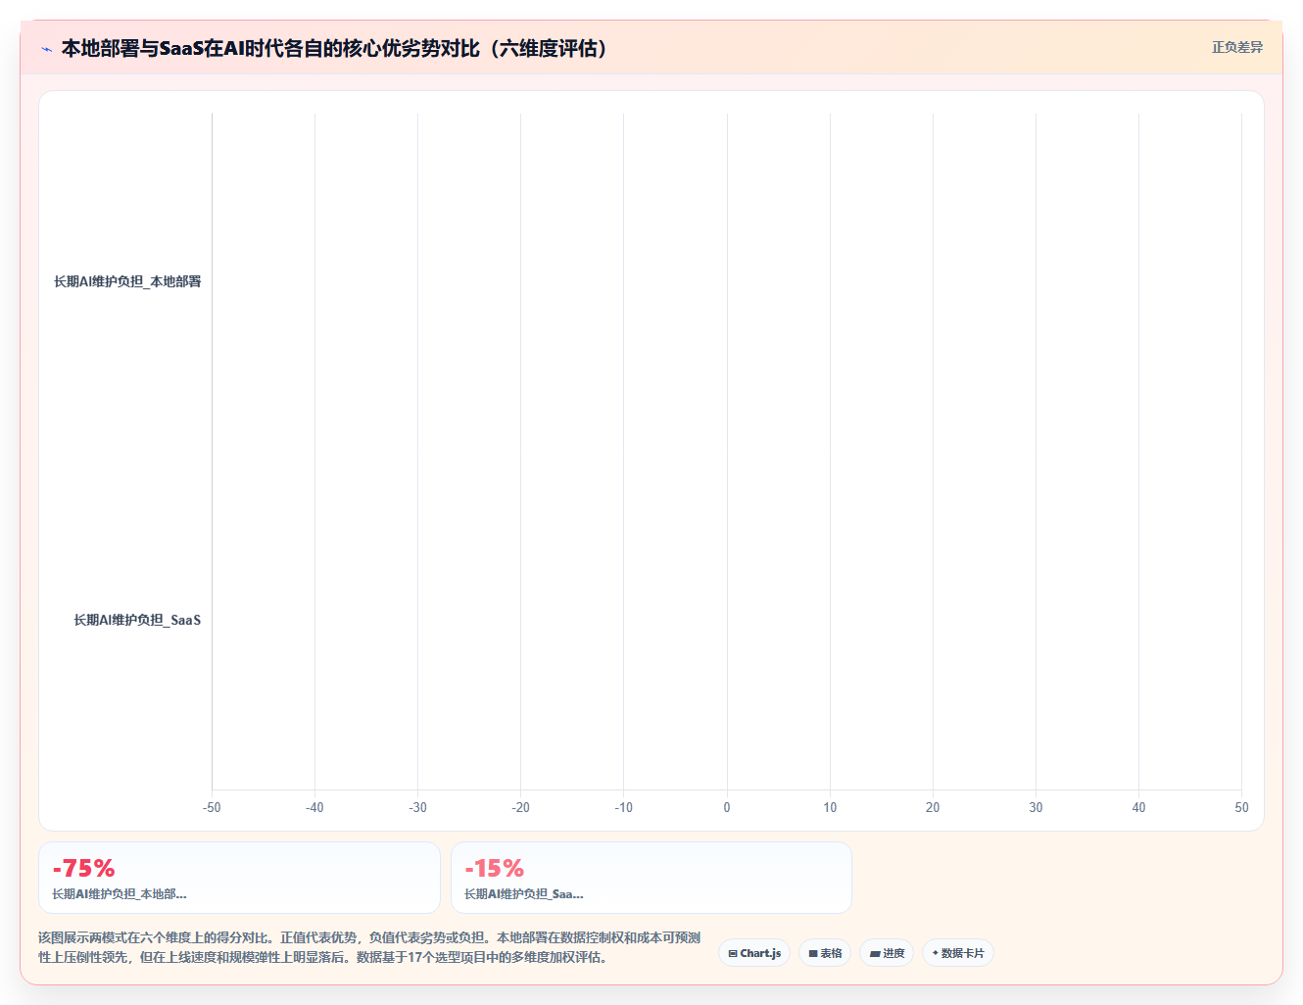Click the 长期AI维护负担_SaaS axis label
This screenshot has width=1303, height=1005.
pos(137,620)
